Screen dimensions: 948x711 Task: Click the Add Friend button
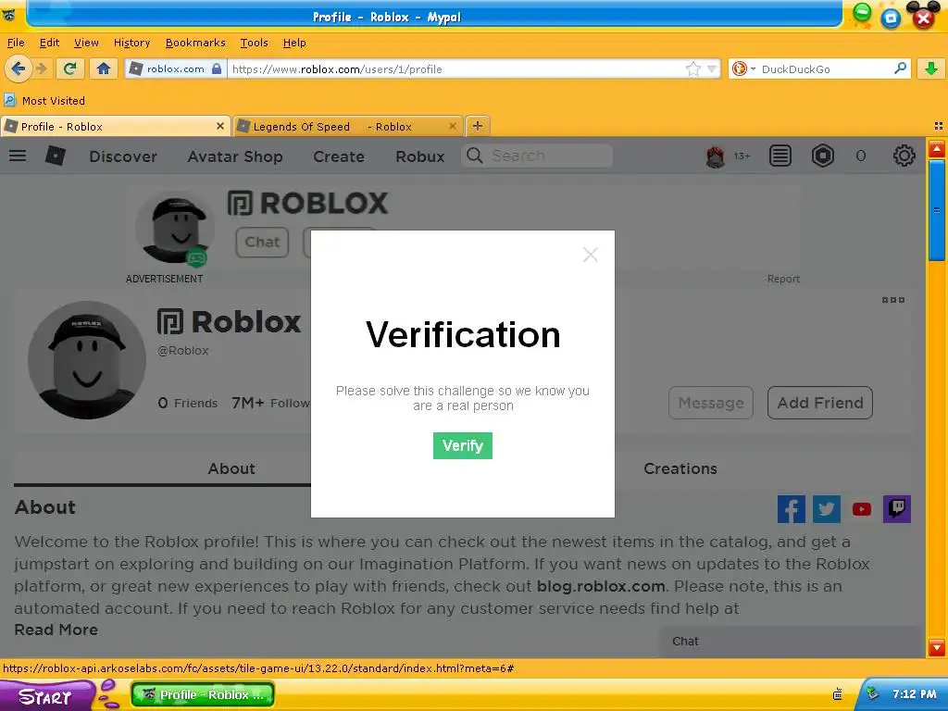[820, 403]
